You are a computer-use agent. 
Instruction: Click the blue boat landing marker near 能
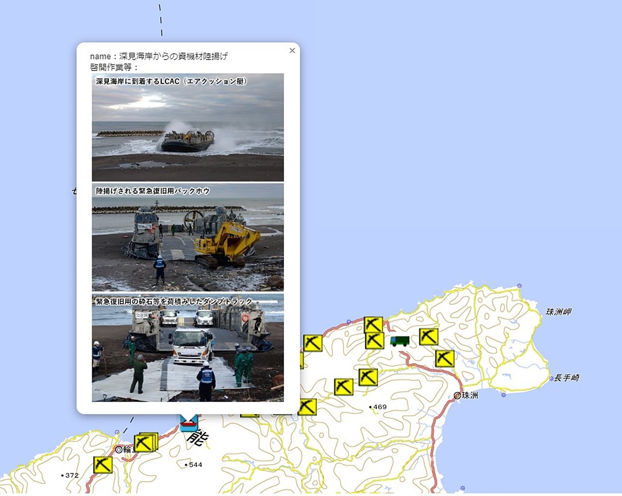click(x=189, y=422)
